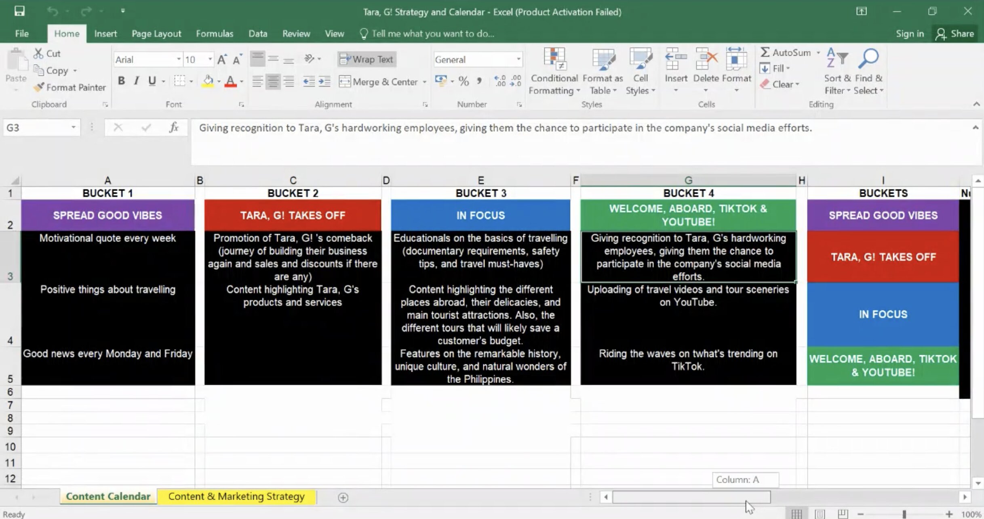984x519 pixels.
Task: Click the Percent Style icon
Action: [464, 82]
